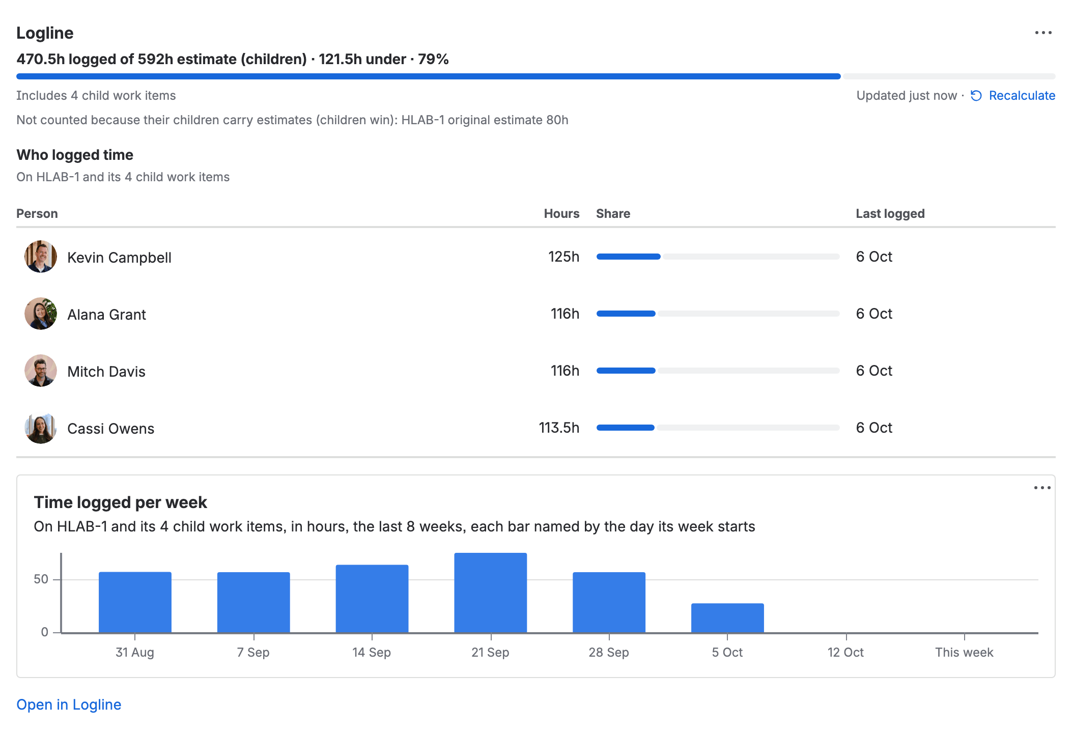Click the Recalculate refresh icon
This screenshot has width=1072, height=731.
(976, 96)
